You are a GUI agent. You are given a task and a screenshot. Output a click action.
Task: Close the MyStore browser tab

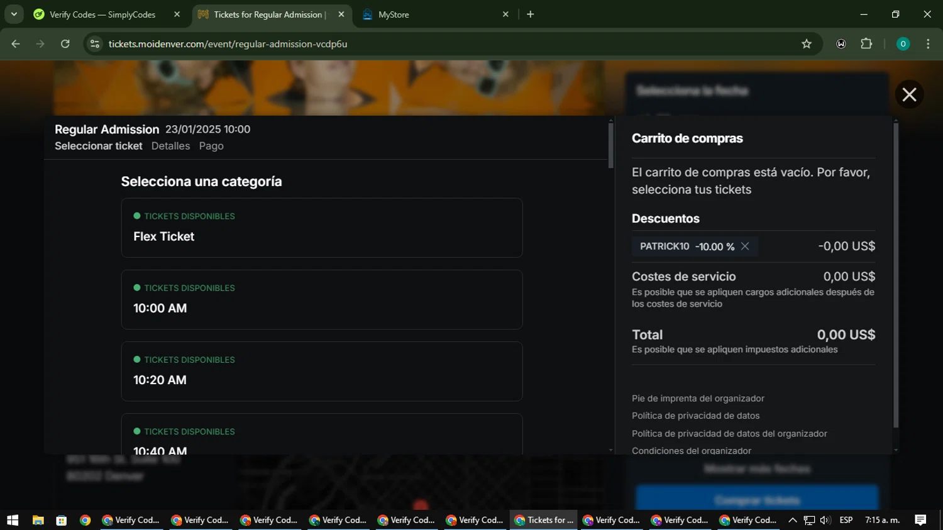[505, 14]
